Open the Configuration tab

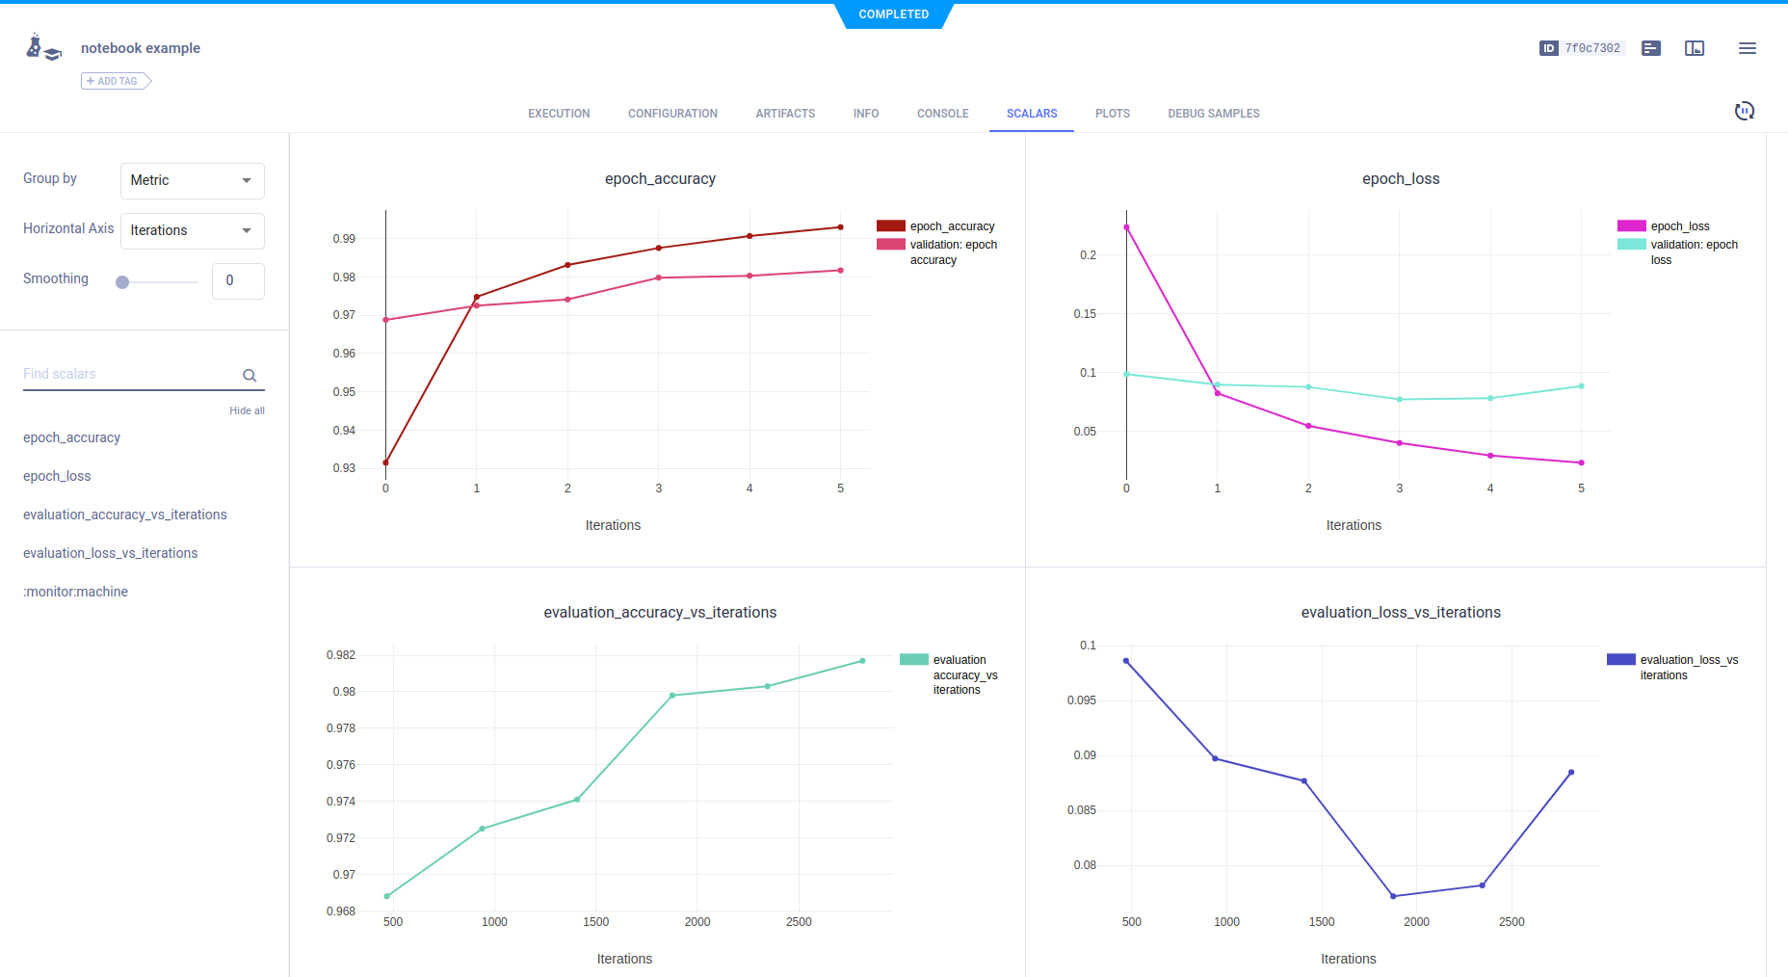[672, 114]
